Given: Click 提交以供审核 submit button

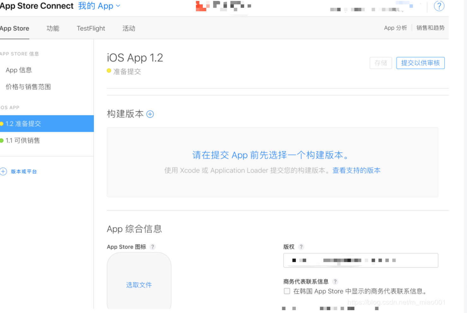Looking at the screenshot, I should click(421, 63).
